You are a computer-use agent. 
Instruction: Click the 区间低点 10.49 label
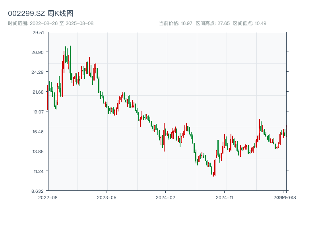coord(249,23)
